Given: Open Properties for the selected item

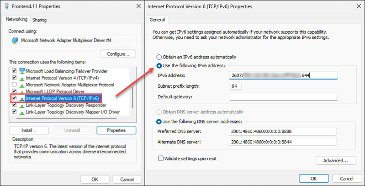Looking at the screenshot, I should click(x=116, y=130).
